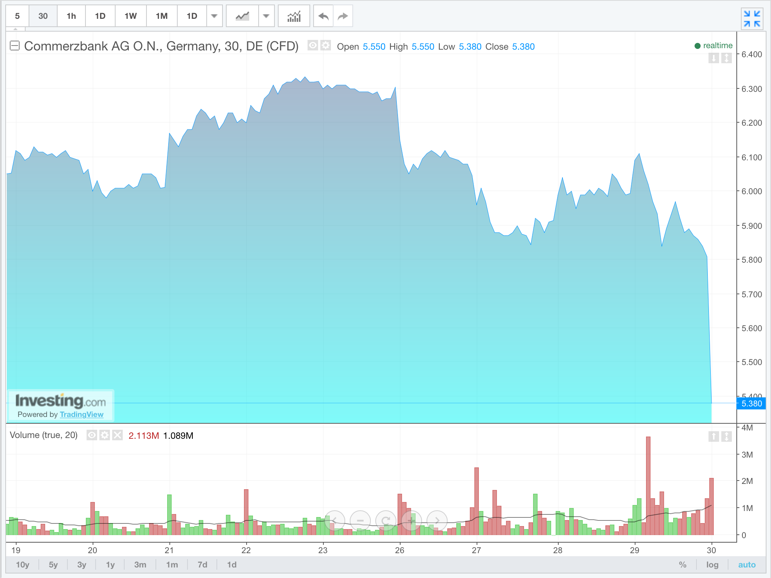Exit fullscreen with the collapse arrows icon
Image resolution: width=771 pixels, height=578 pixels.
click(x=752, y=19)
